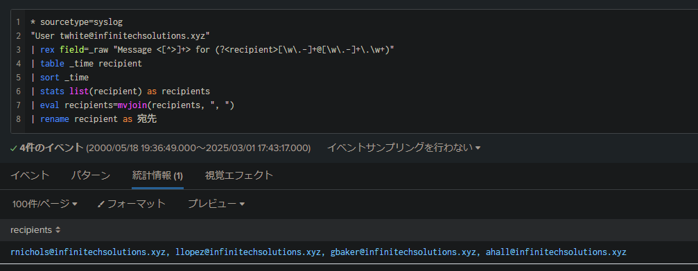Screen dimensions: 698x271
Task: Click the sort arrows icon next to recipients
Action: click(x=58, y=230)
